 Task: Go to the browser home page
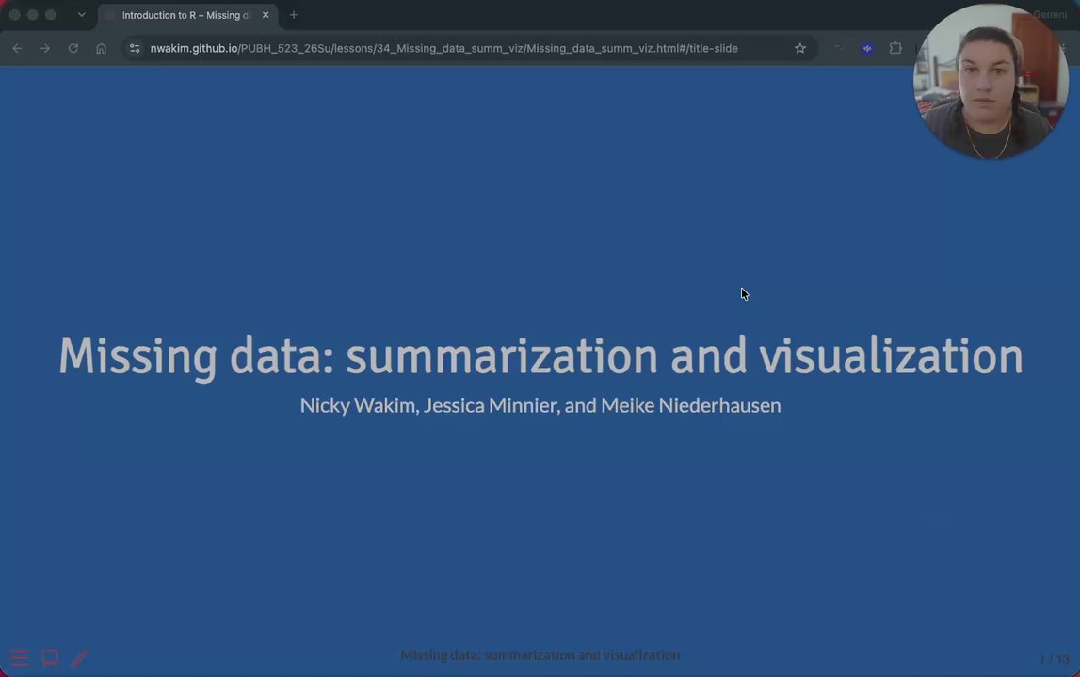102,48
